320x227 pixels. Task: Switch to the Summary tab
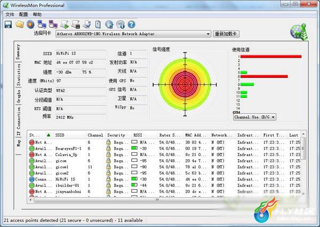(18, 52)
